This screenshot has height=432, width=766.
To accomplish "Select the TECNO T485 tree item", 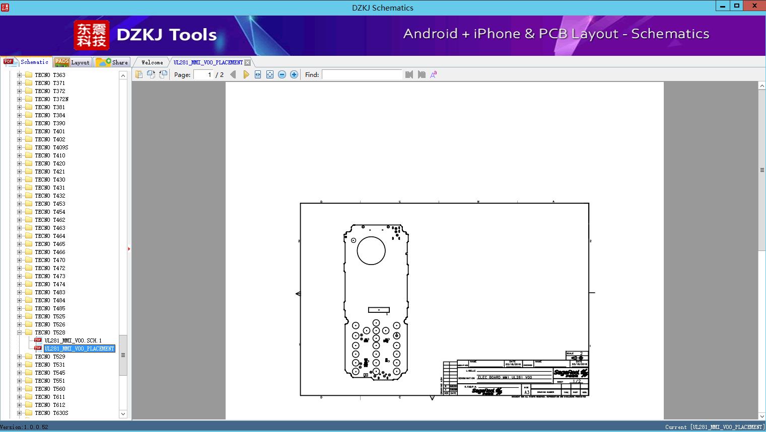I will (x=50, y=308).
